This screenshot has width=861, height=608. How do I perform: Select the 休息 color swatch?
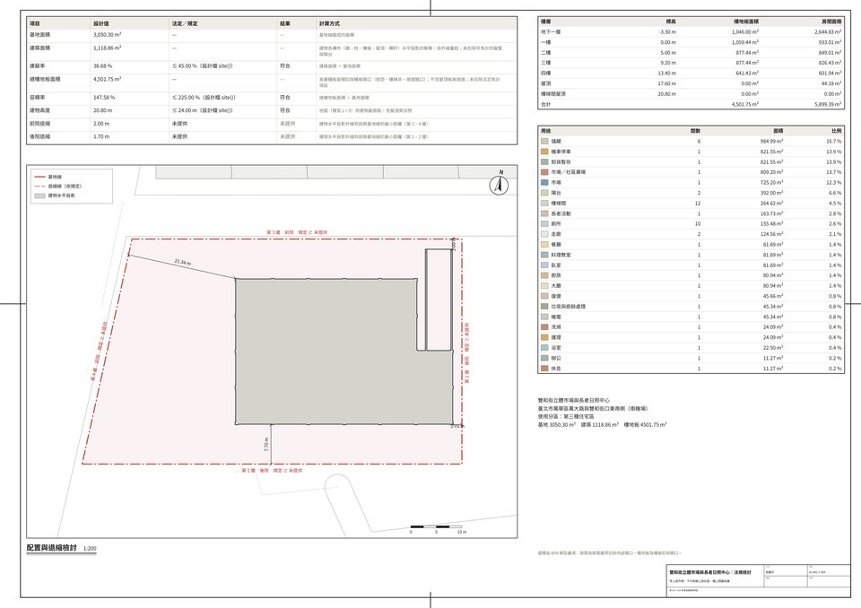tap(544, 369)
